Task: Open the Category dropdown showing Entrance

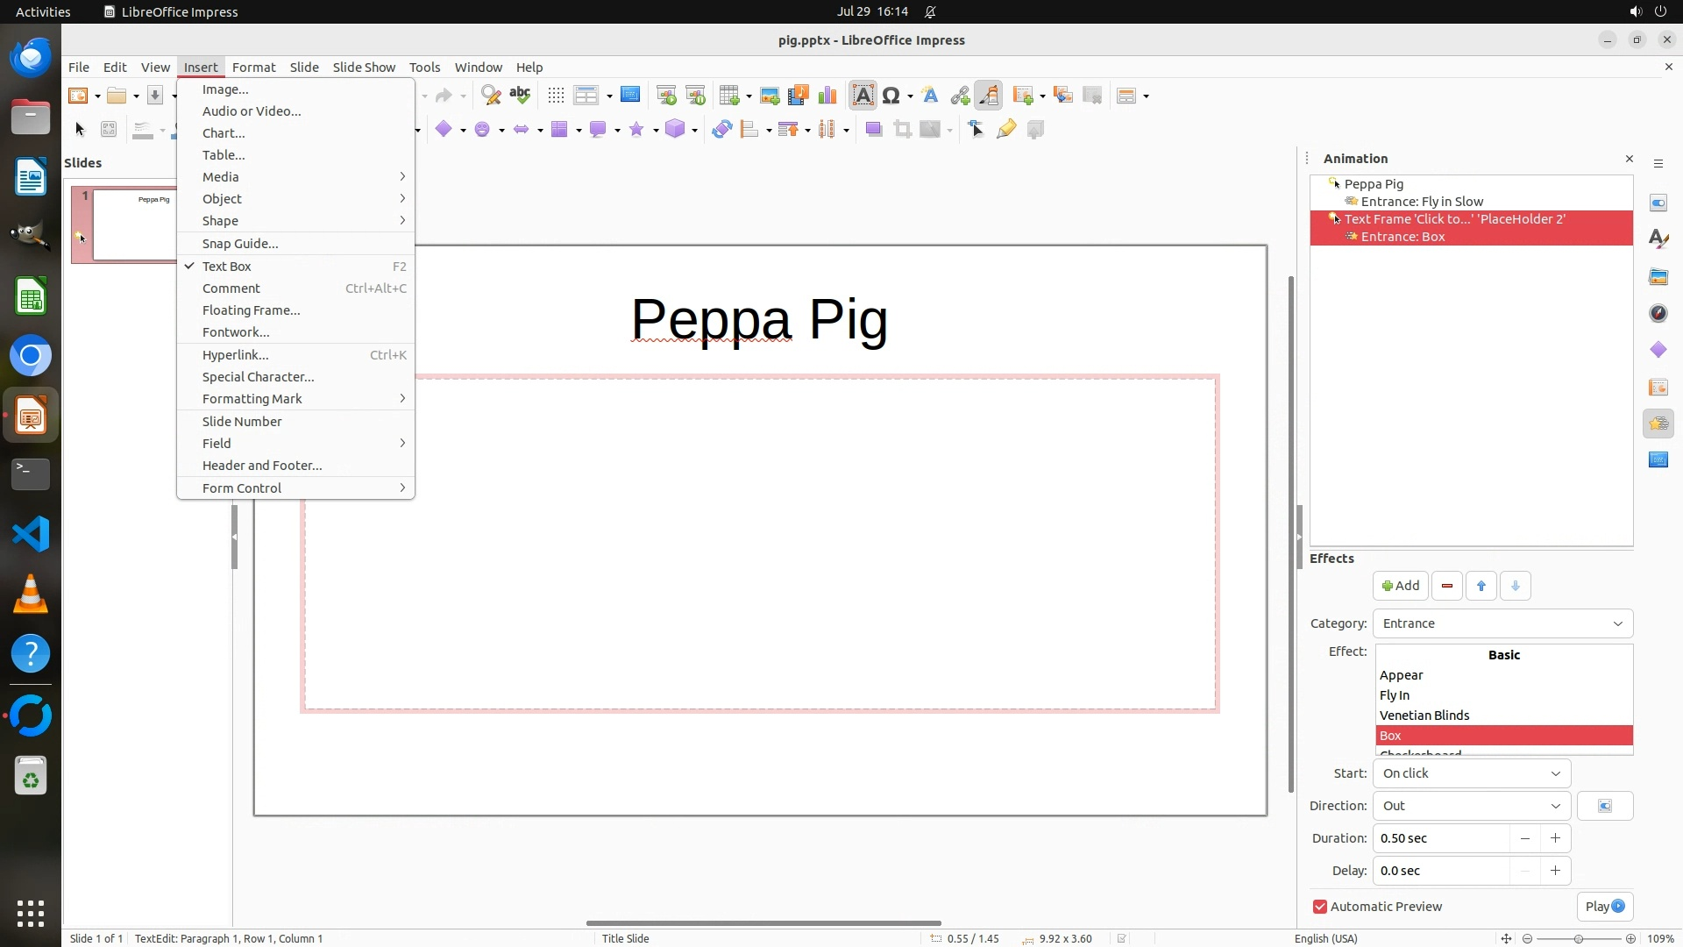Action: (1502, 623)
